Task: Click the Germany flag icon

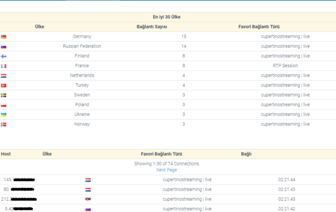Action: point(4,37)
